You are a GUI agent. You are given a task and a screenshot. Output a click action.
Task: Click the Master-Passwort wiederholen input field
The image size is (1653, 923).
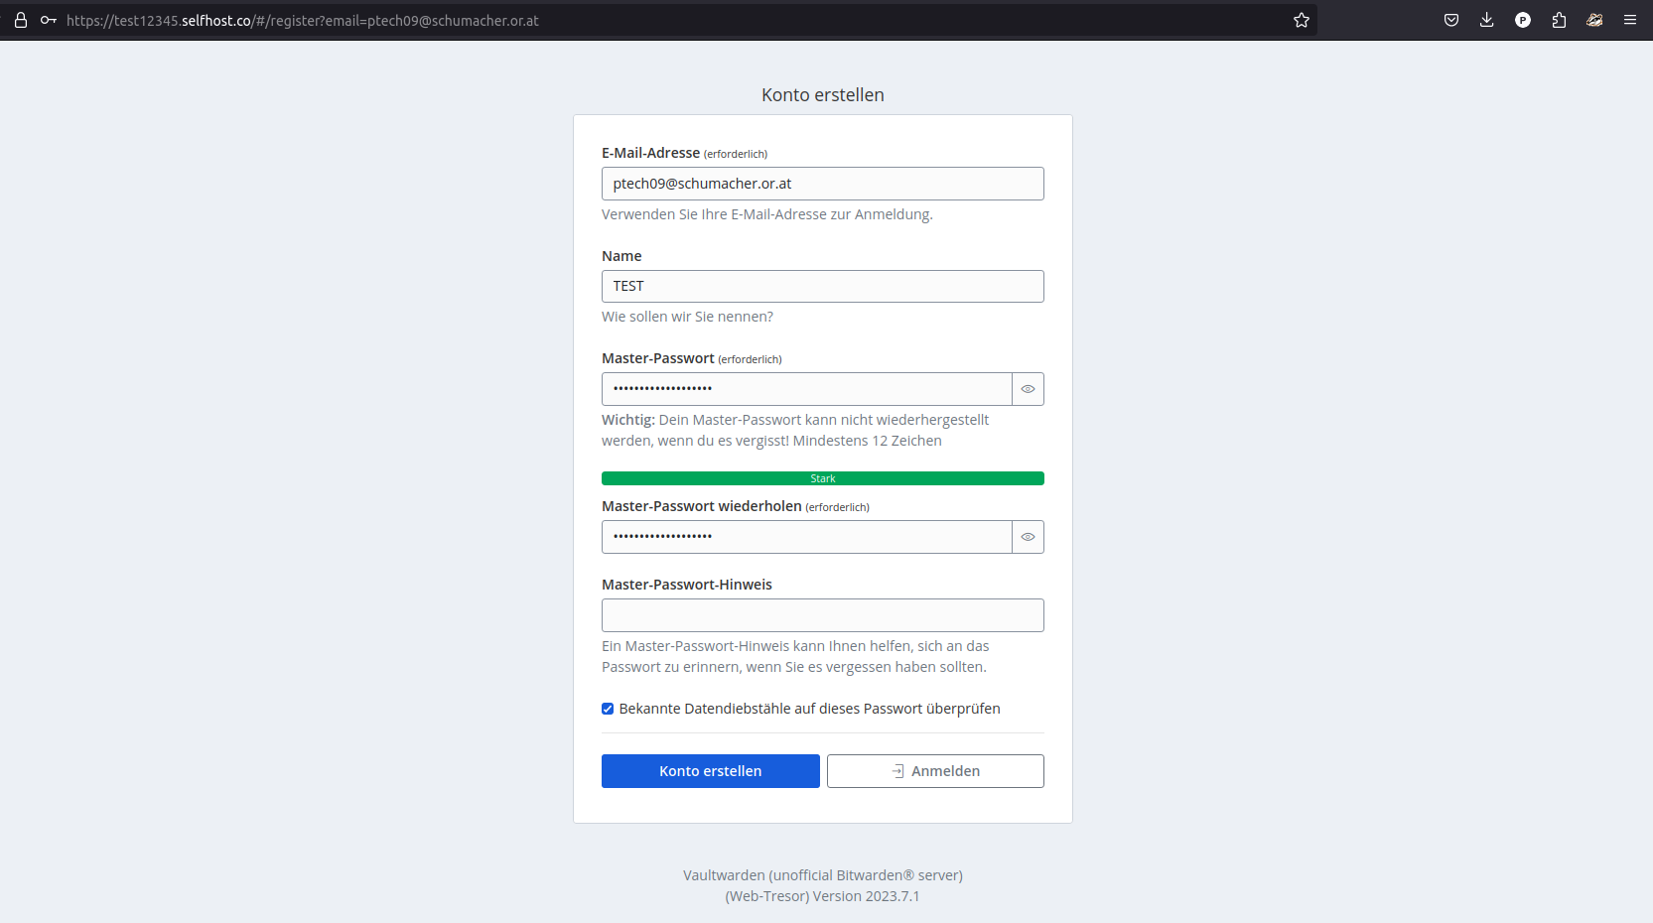tap(806, 537)
